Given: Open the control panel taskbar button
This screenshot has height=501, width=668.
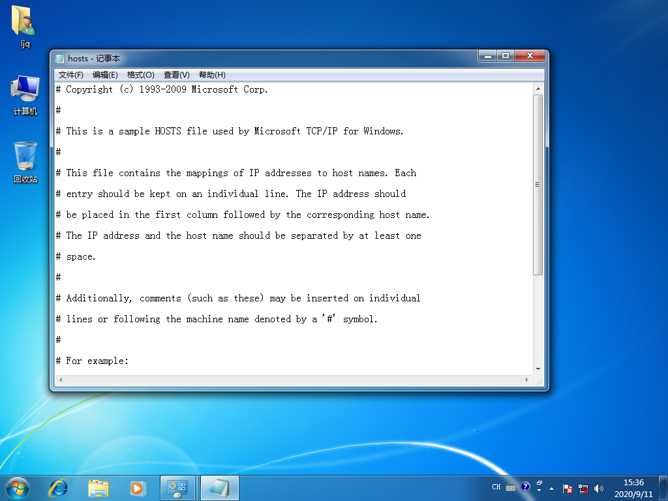Looking at the screenshot, I should [177, 488].
